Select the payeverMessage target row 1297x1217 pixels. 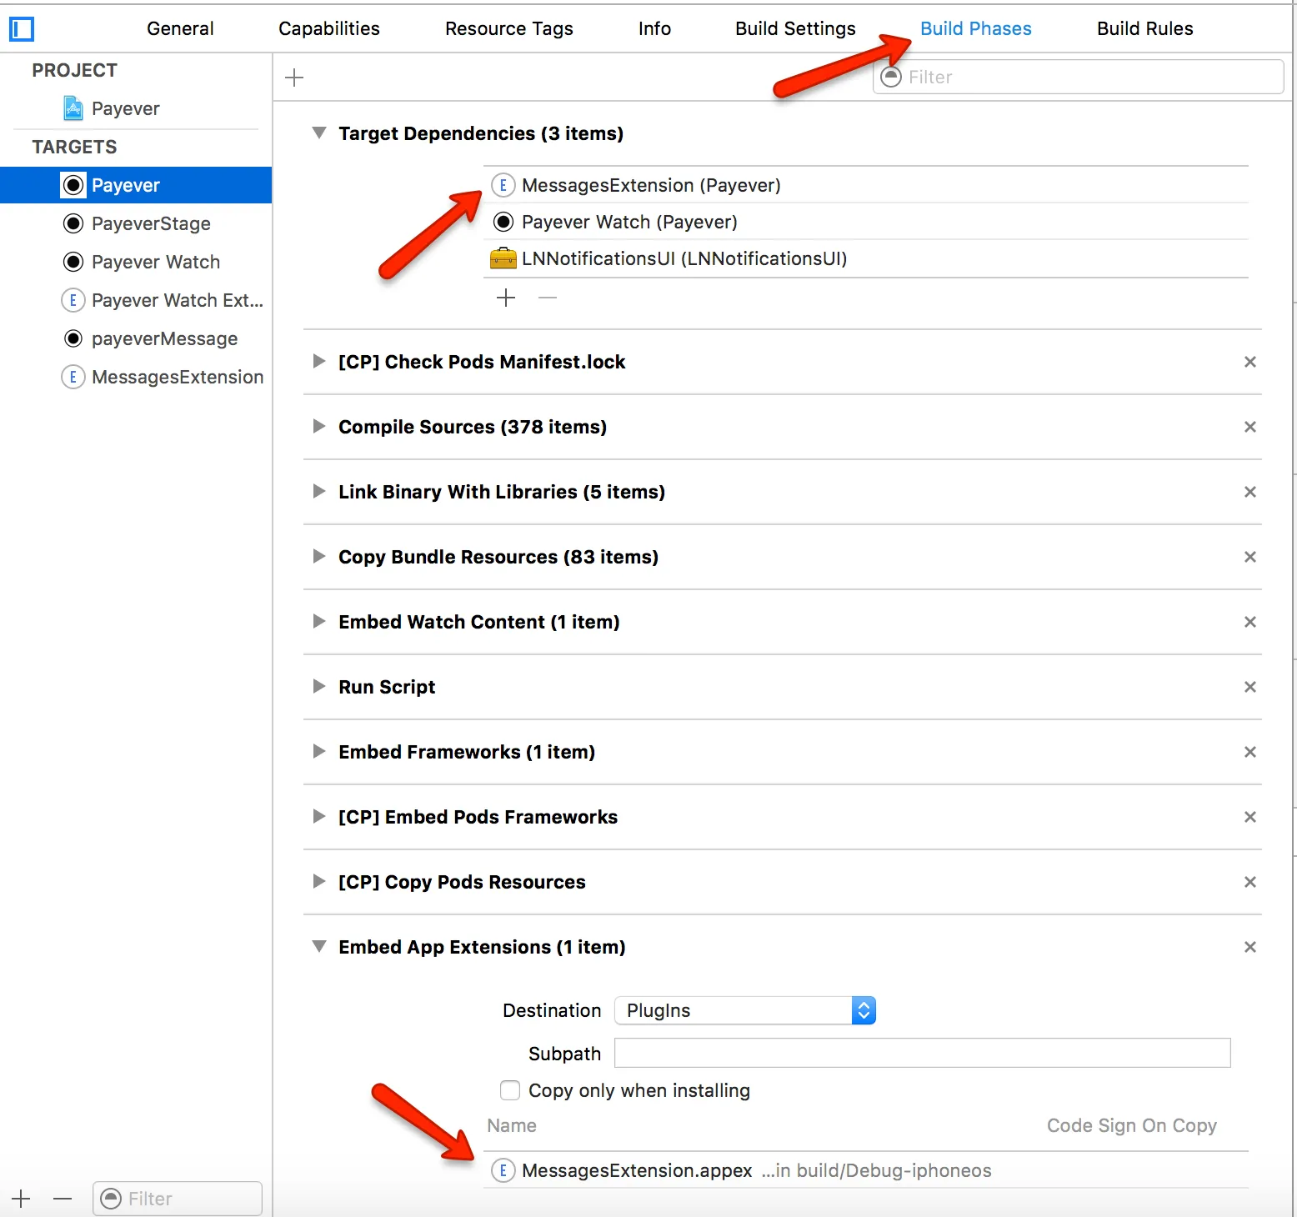click(x=136, y=338)
